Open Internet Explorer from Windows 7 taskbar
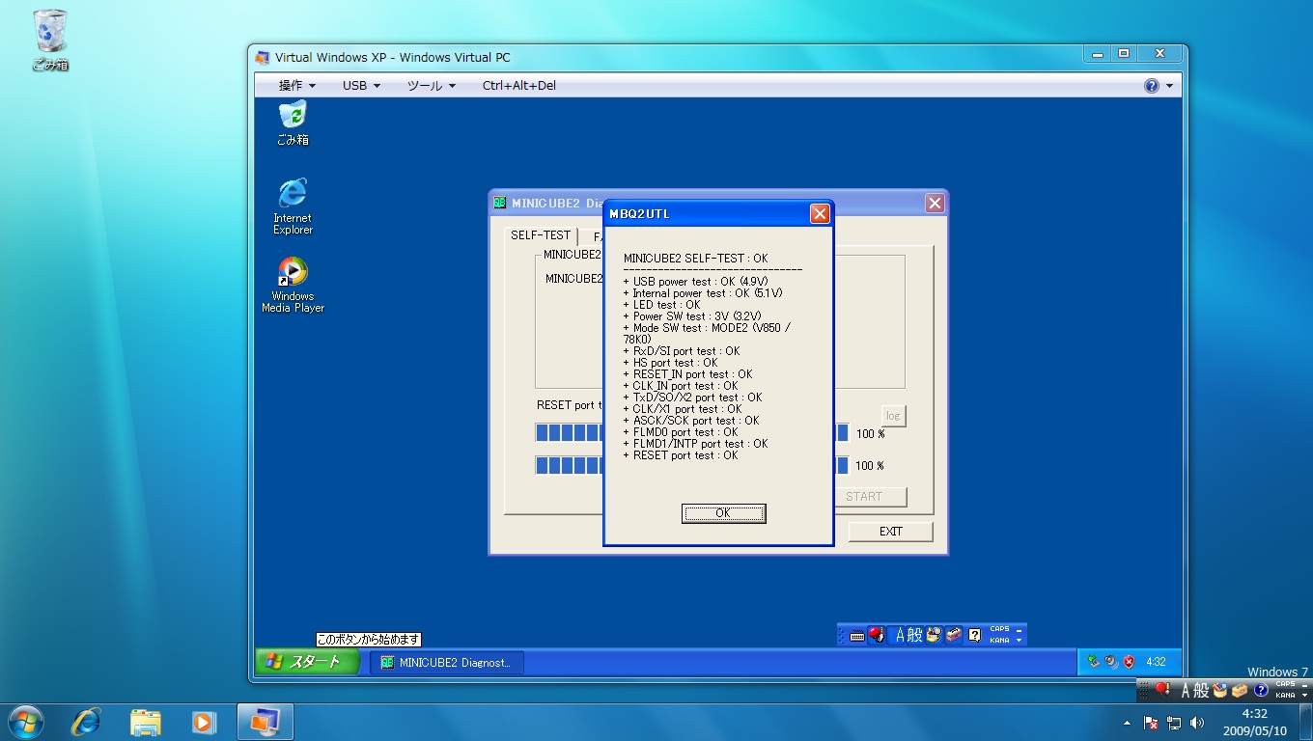The image size is (1313, 741). point(87,721)
